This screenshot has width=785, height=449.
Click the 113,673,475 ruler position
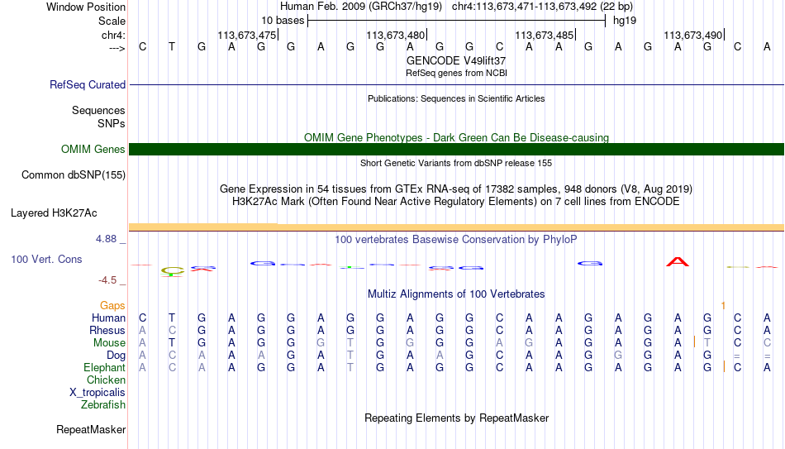[247, 35]
